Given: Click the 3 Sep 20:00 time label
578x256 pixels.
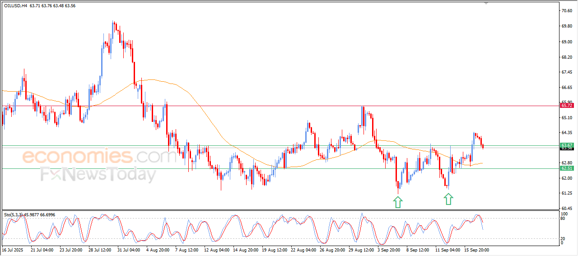Looking at the screenshot, I should (390, 250).
